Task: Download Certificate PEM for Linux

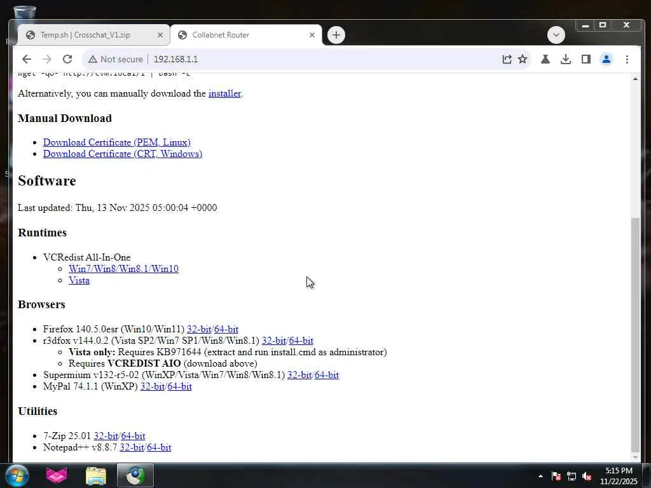Action: (117, 142)
